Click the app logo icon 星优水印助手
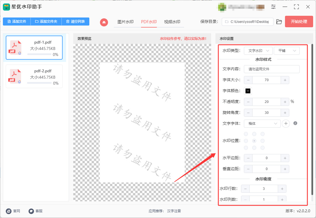 pos(6,7)
